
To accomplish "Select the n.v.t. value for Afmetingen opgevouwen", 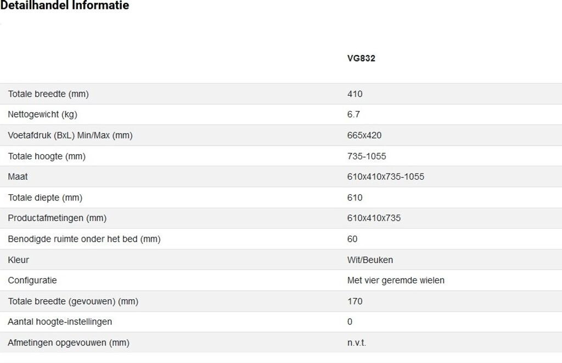I will [x=357, y=343].
